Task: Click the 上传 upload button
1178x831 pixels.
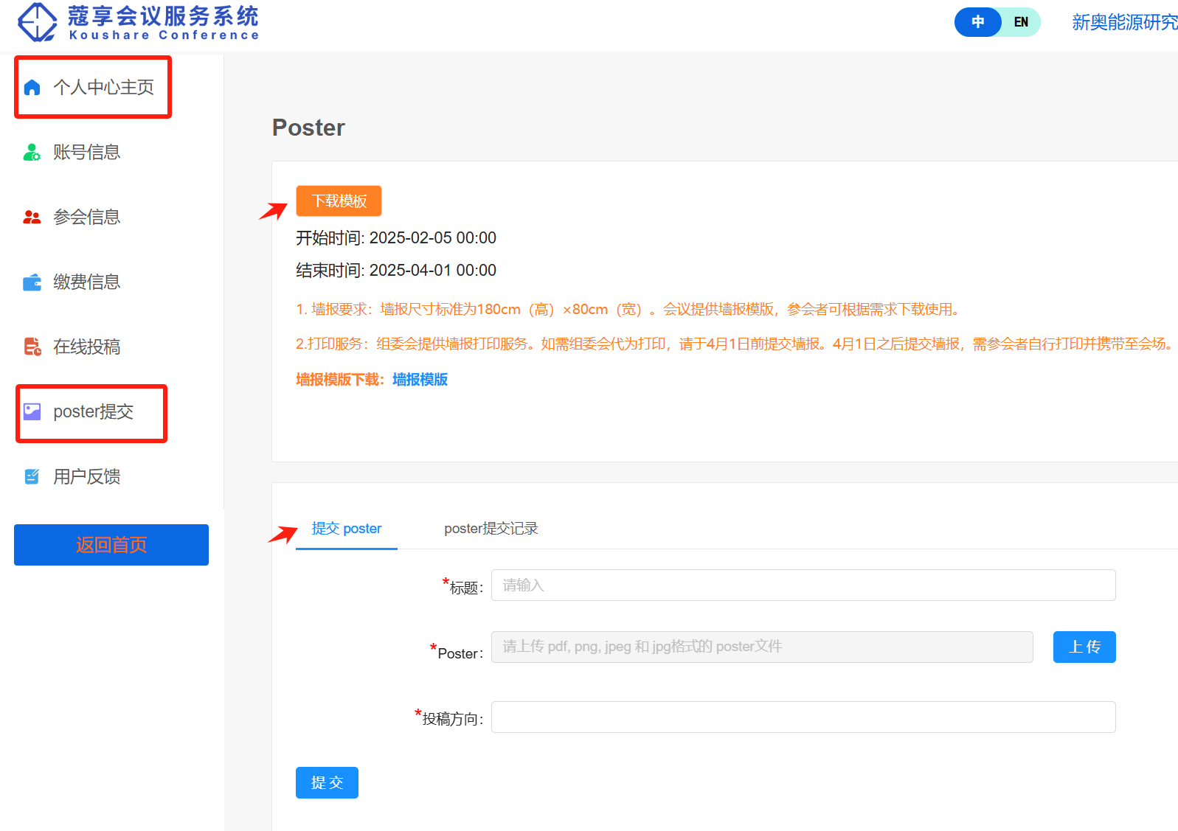Action: [x=1084, y=647]
